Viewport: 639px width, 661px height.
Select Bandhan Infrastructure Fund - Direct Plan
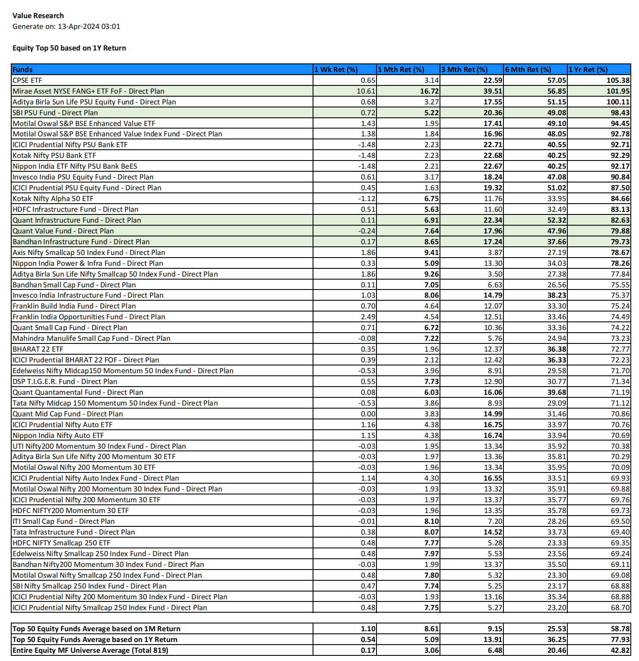coord(81,242)
